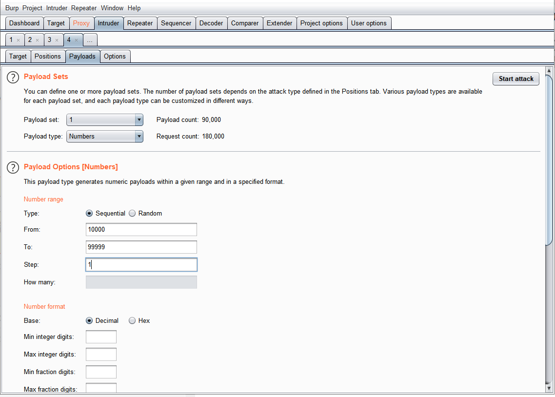Screen dimensions: 555x397
Task: Choose Decimal number base
Action: tap(89, 320)
